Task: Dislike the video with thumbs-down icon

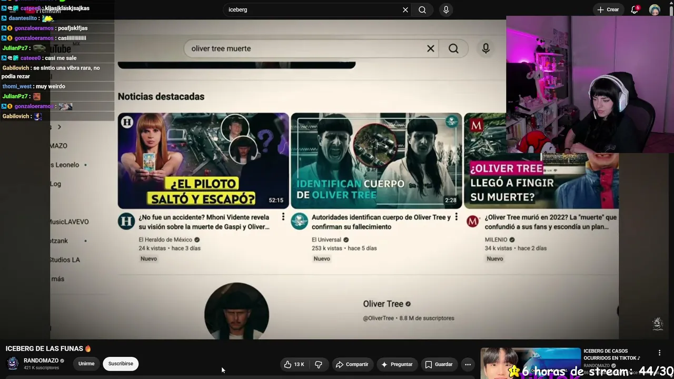Action: 319,364
